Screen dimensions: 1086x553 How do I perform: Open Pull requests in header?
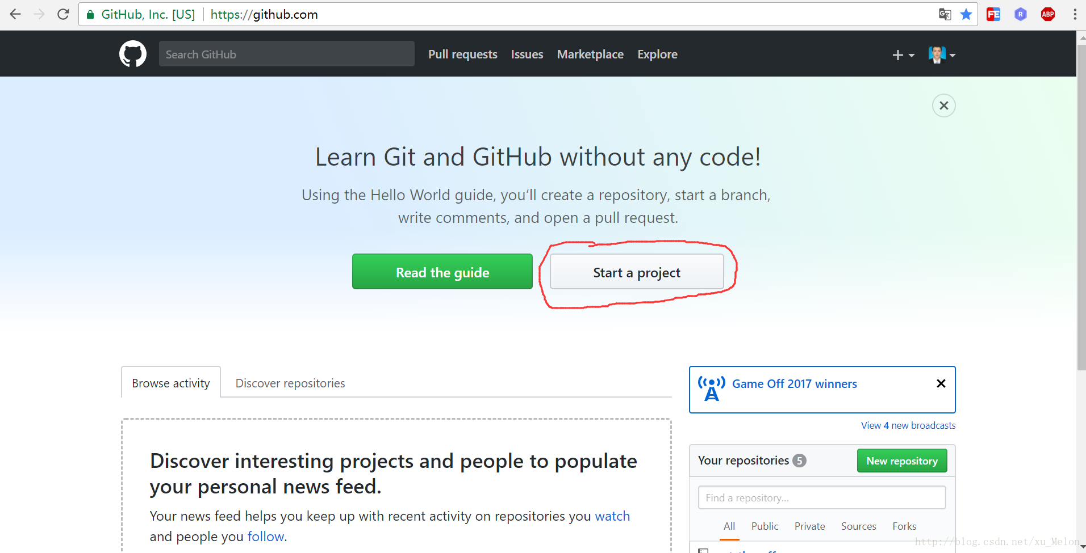tap(463, 54)
